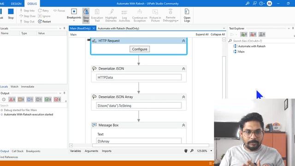
Task: Click the search magnifier in the title bar
Action: (248, 3)
